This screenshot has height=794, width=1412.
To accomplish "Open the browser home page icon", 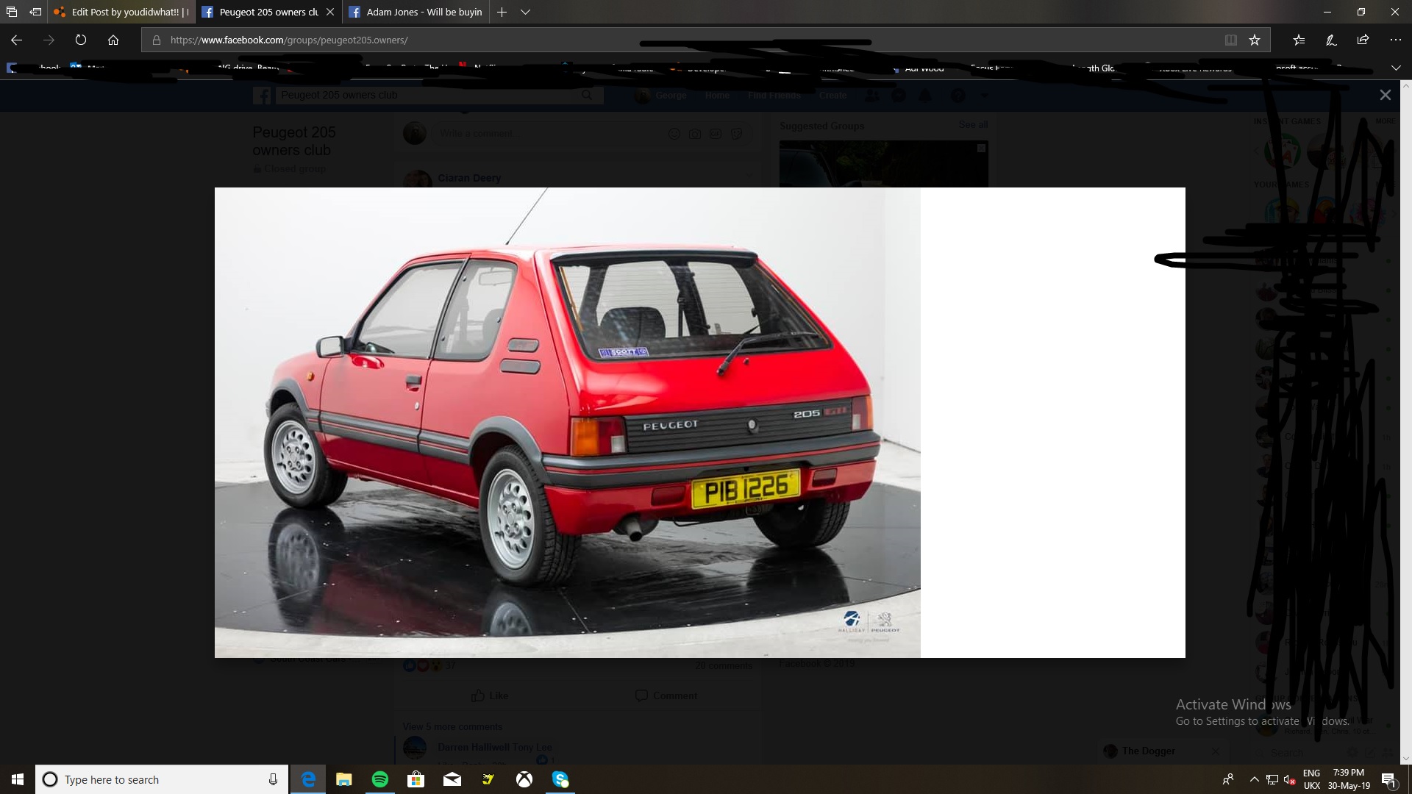I will pyautogui.click(x=113, y=40).
